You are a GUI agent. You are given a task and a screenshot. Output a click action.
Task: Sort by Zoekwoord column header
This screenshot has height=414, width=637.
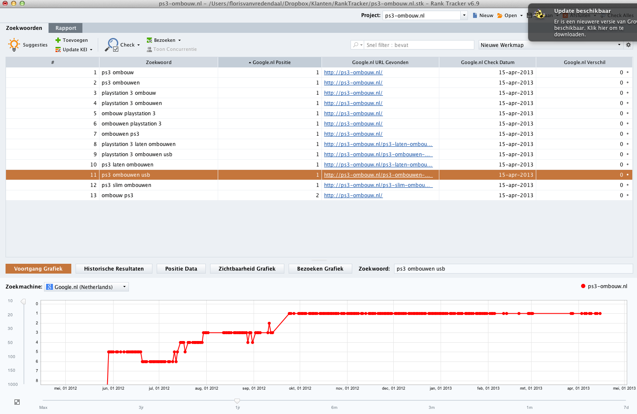[159, 62]
